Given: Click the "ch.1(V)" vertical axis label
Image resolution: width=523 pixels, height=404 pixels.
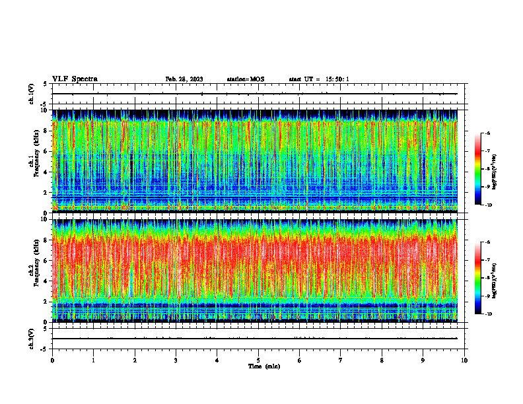Looking at the screenshot, I should 32,94.
